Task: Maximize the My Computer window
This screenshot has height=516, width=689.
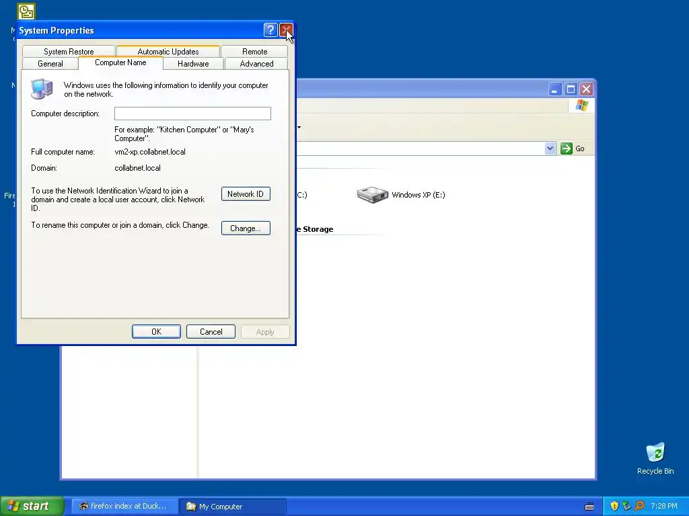Action: (571, 89)
